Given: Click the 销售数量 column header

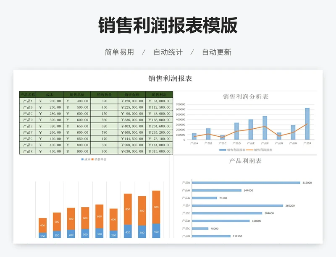Looking at the screenshot, I should coord(104,95).
